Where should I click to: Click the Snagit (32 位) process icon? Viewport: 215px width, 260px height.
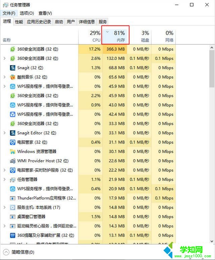13,68
